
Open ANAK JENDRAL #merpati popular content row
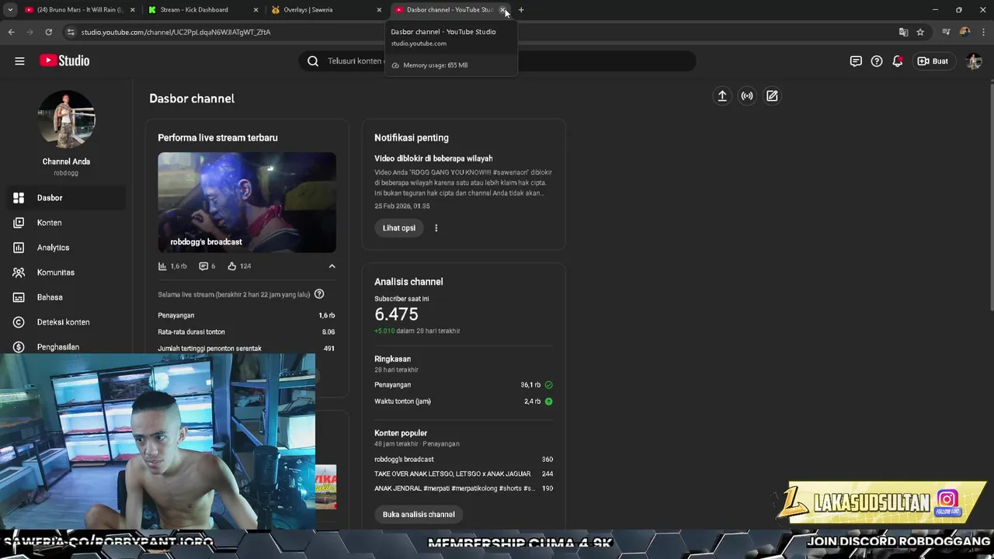tap(464, 488)
